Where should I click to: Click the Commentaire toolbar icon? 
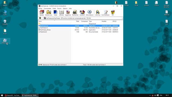pos(105,13)
